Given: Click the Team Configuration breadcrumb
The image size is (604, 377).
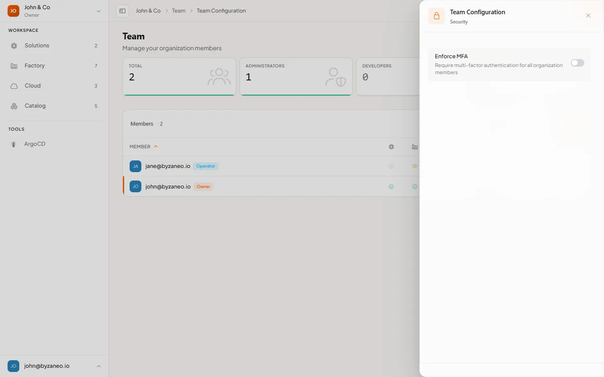Looking at the screenshot, I should point(221,11).
